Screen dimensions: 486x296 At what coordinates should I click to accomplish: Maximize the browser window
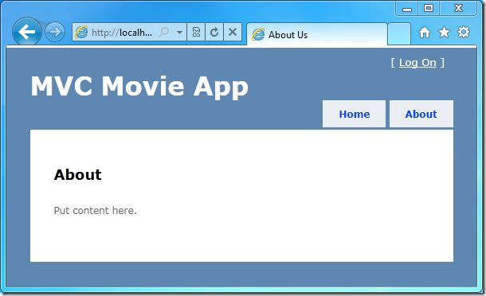click(x=429, y=9)
